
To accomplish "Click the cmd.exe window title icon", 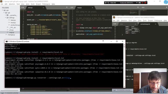I will click(7, 42).
